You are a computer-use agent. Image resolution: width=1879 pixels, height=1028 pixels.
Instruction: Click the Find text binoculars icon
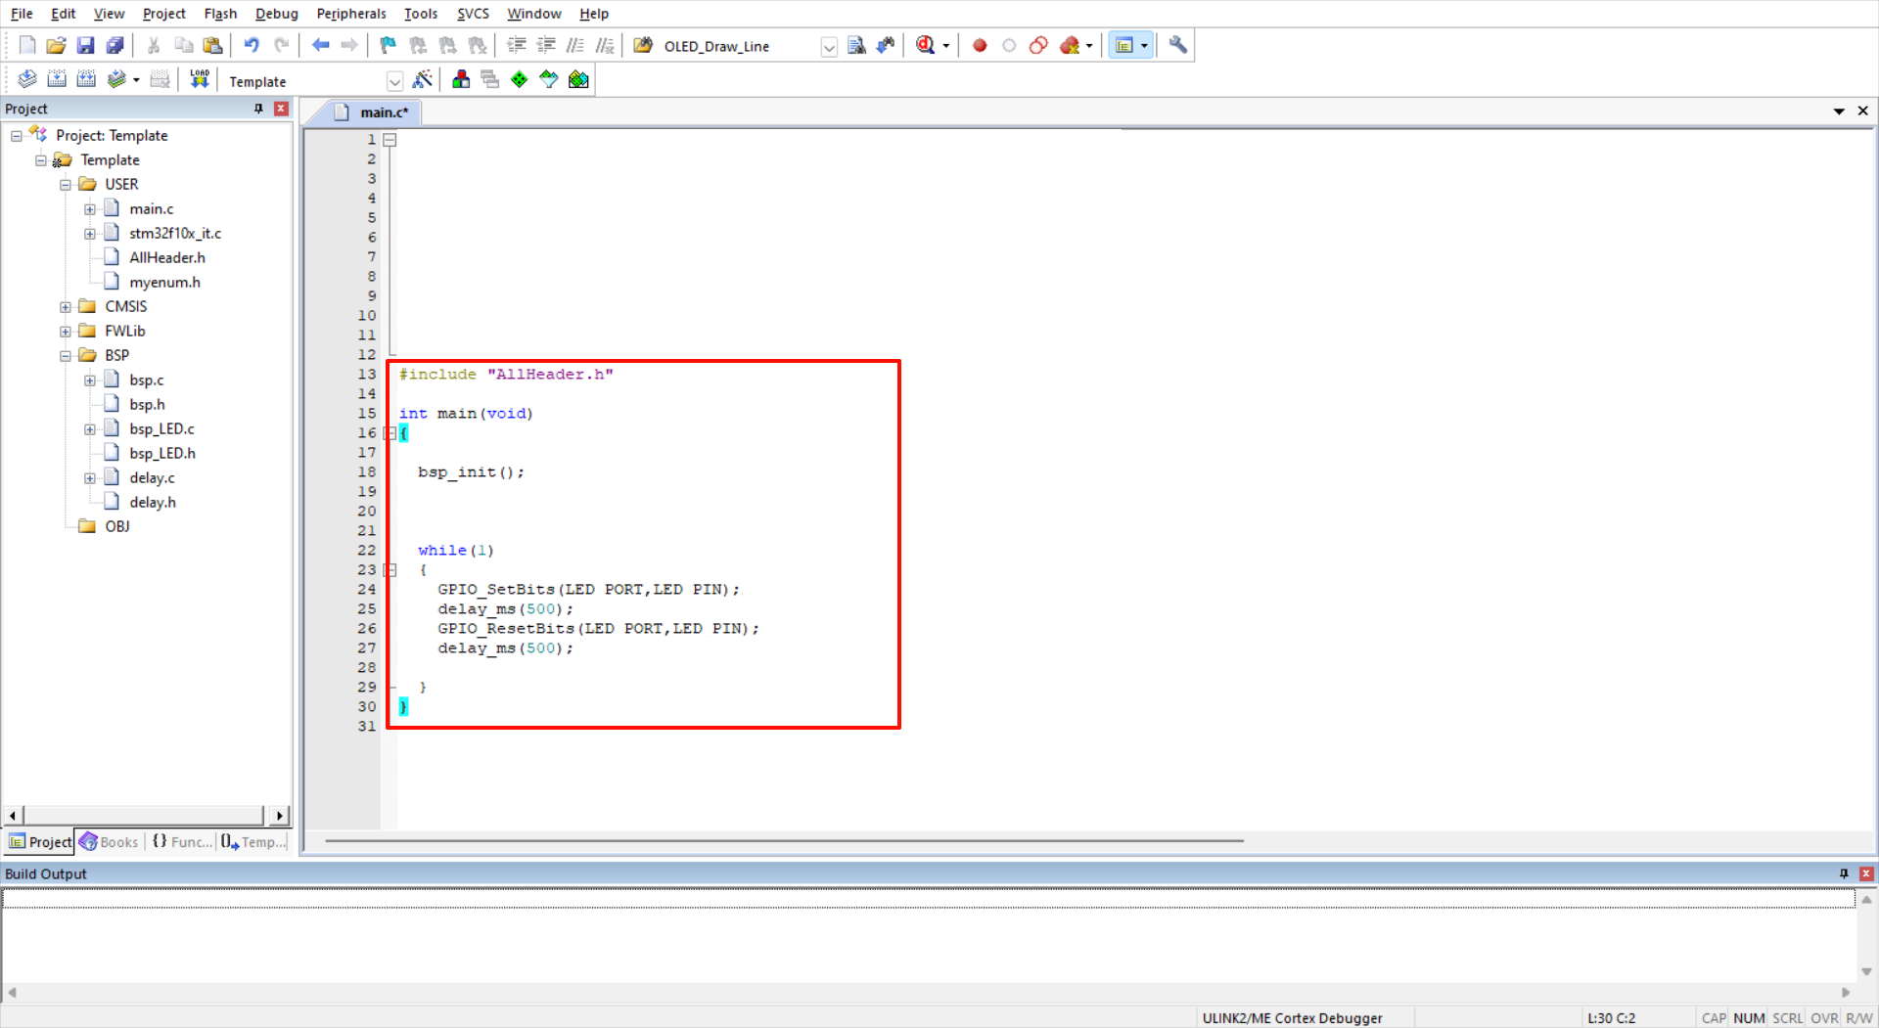(856, 45)
